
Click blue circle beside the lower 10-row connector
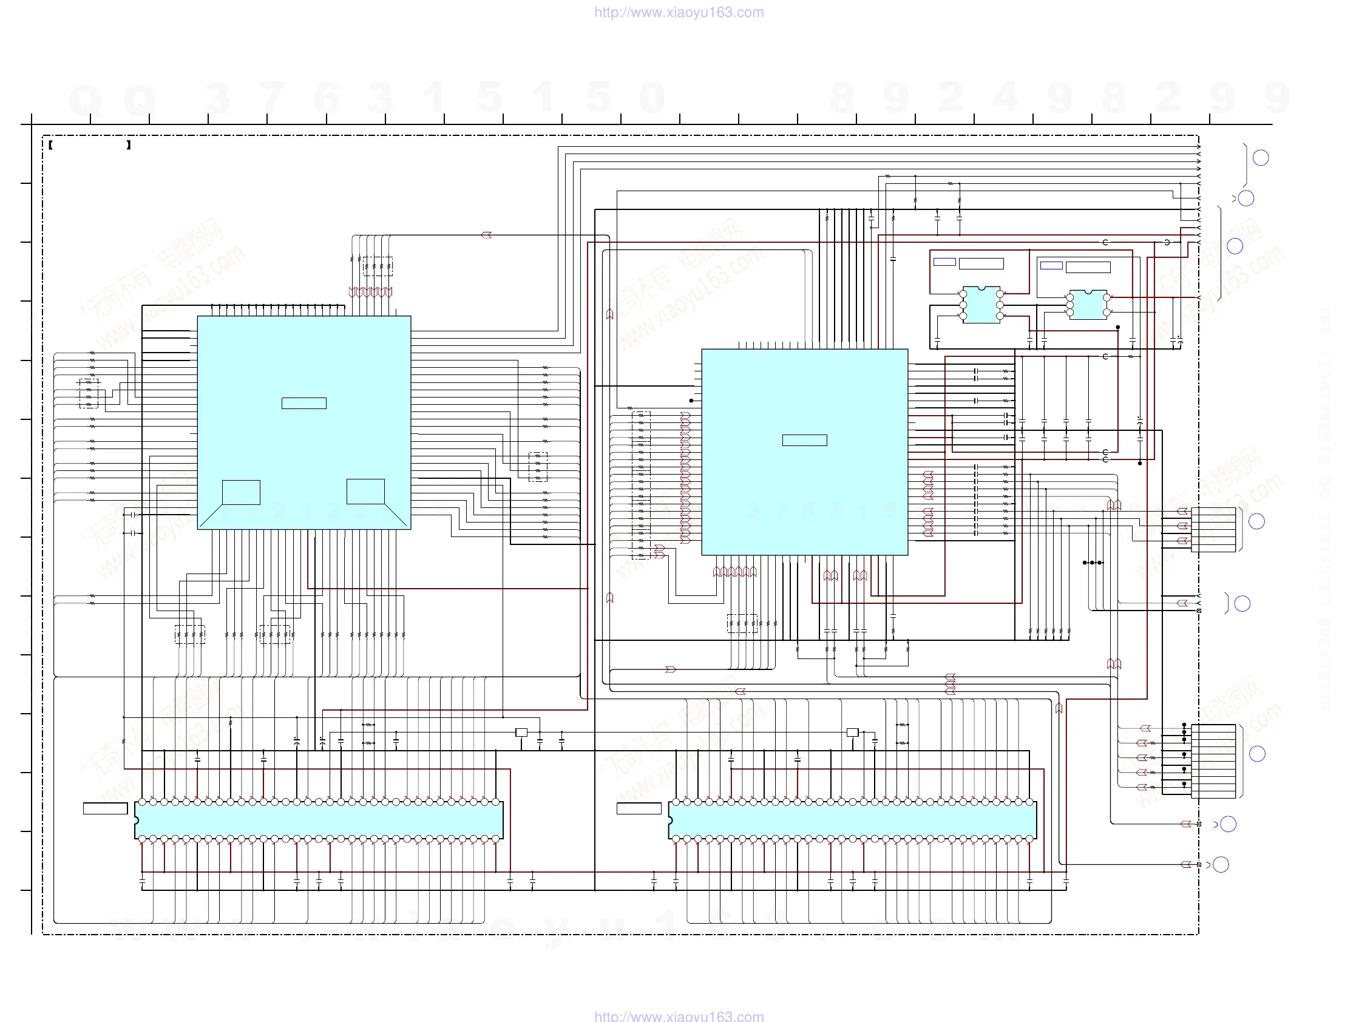[x=1257, y=754]
